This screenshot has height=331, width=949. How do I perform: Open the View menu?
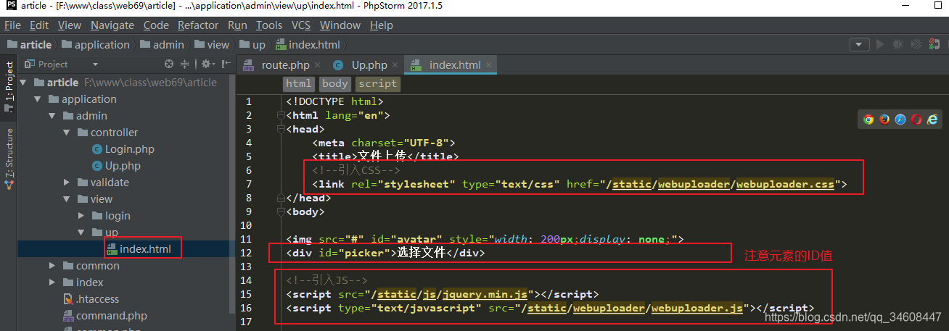tap(70, 25)
